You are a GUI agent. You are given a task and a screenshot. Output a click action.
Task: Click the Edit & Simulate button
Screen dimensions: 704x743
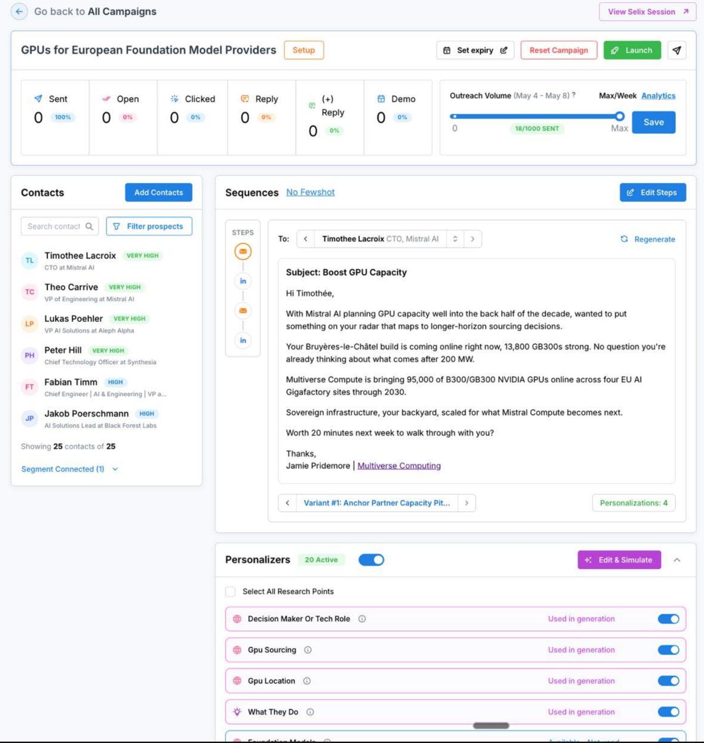pos(619,560)
